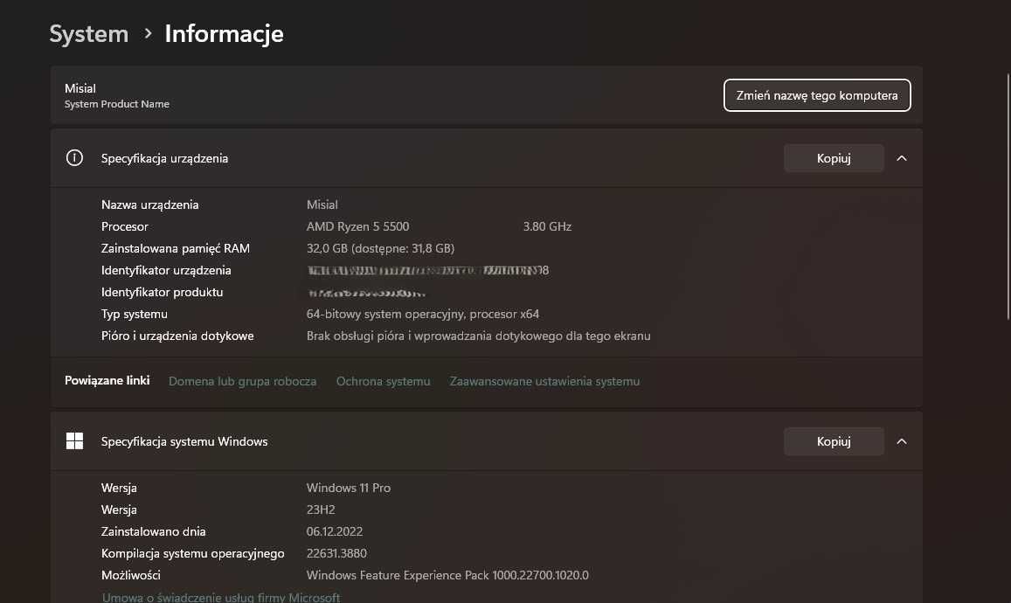Click the vertical scrollbar thumb

click(x=1008, y=197)
